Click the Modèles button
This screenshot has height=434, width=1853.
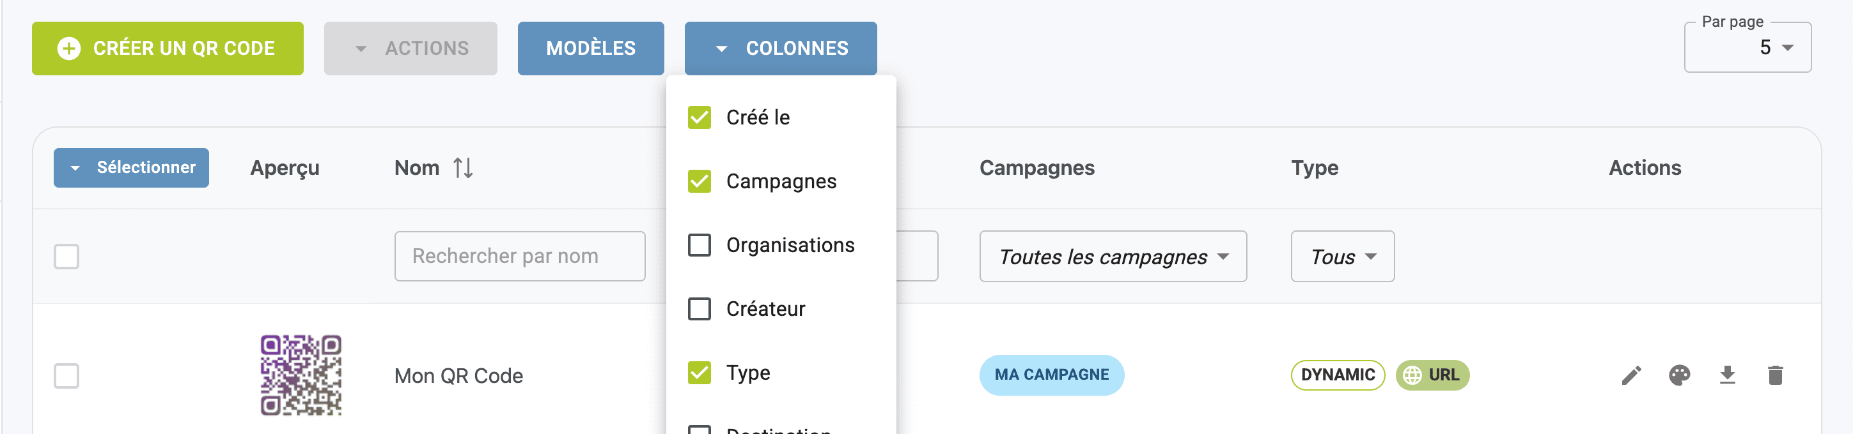[x=590, y=49]
